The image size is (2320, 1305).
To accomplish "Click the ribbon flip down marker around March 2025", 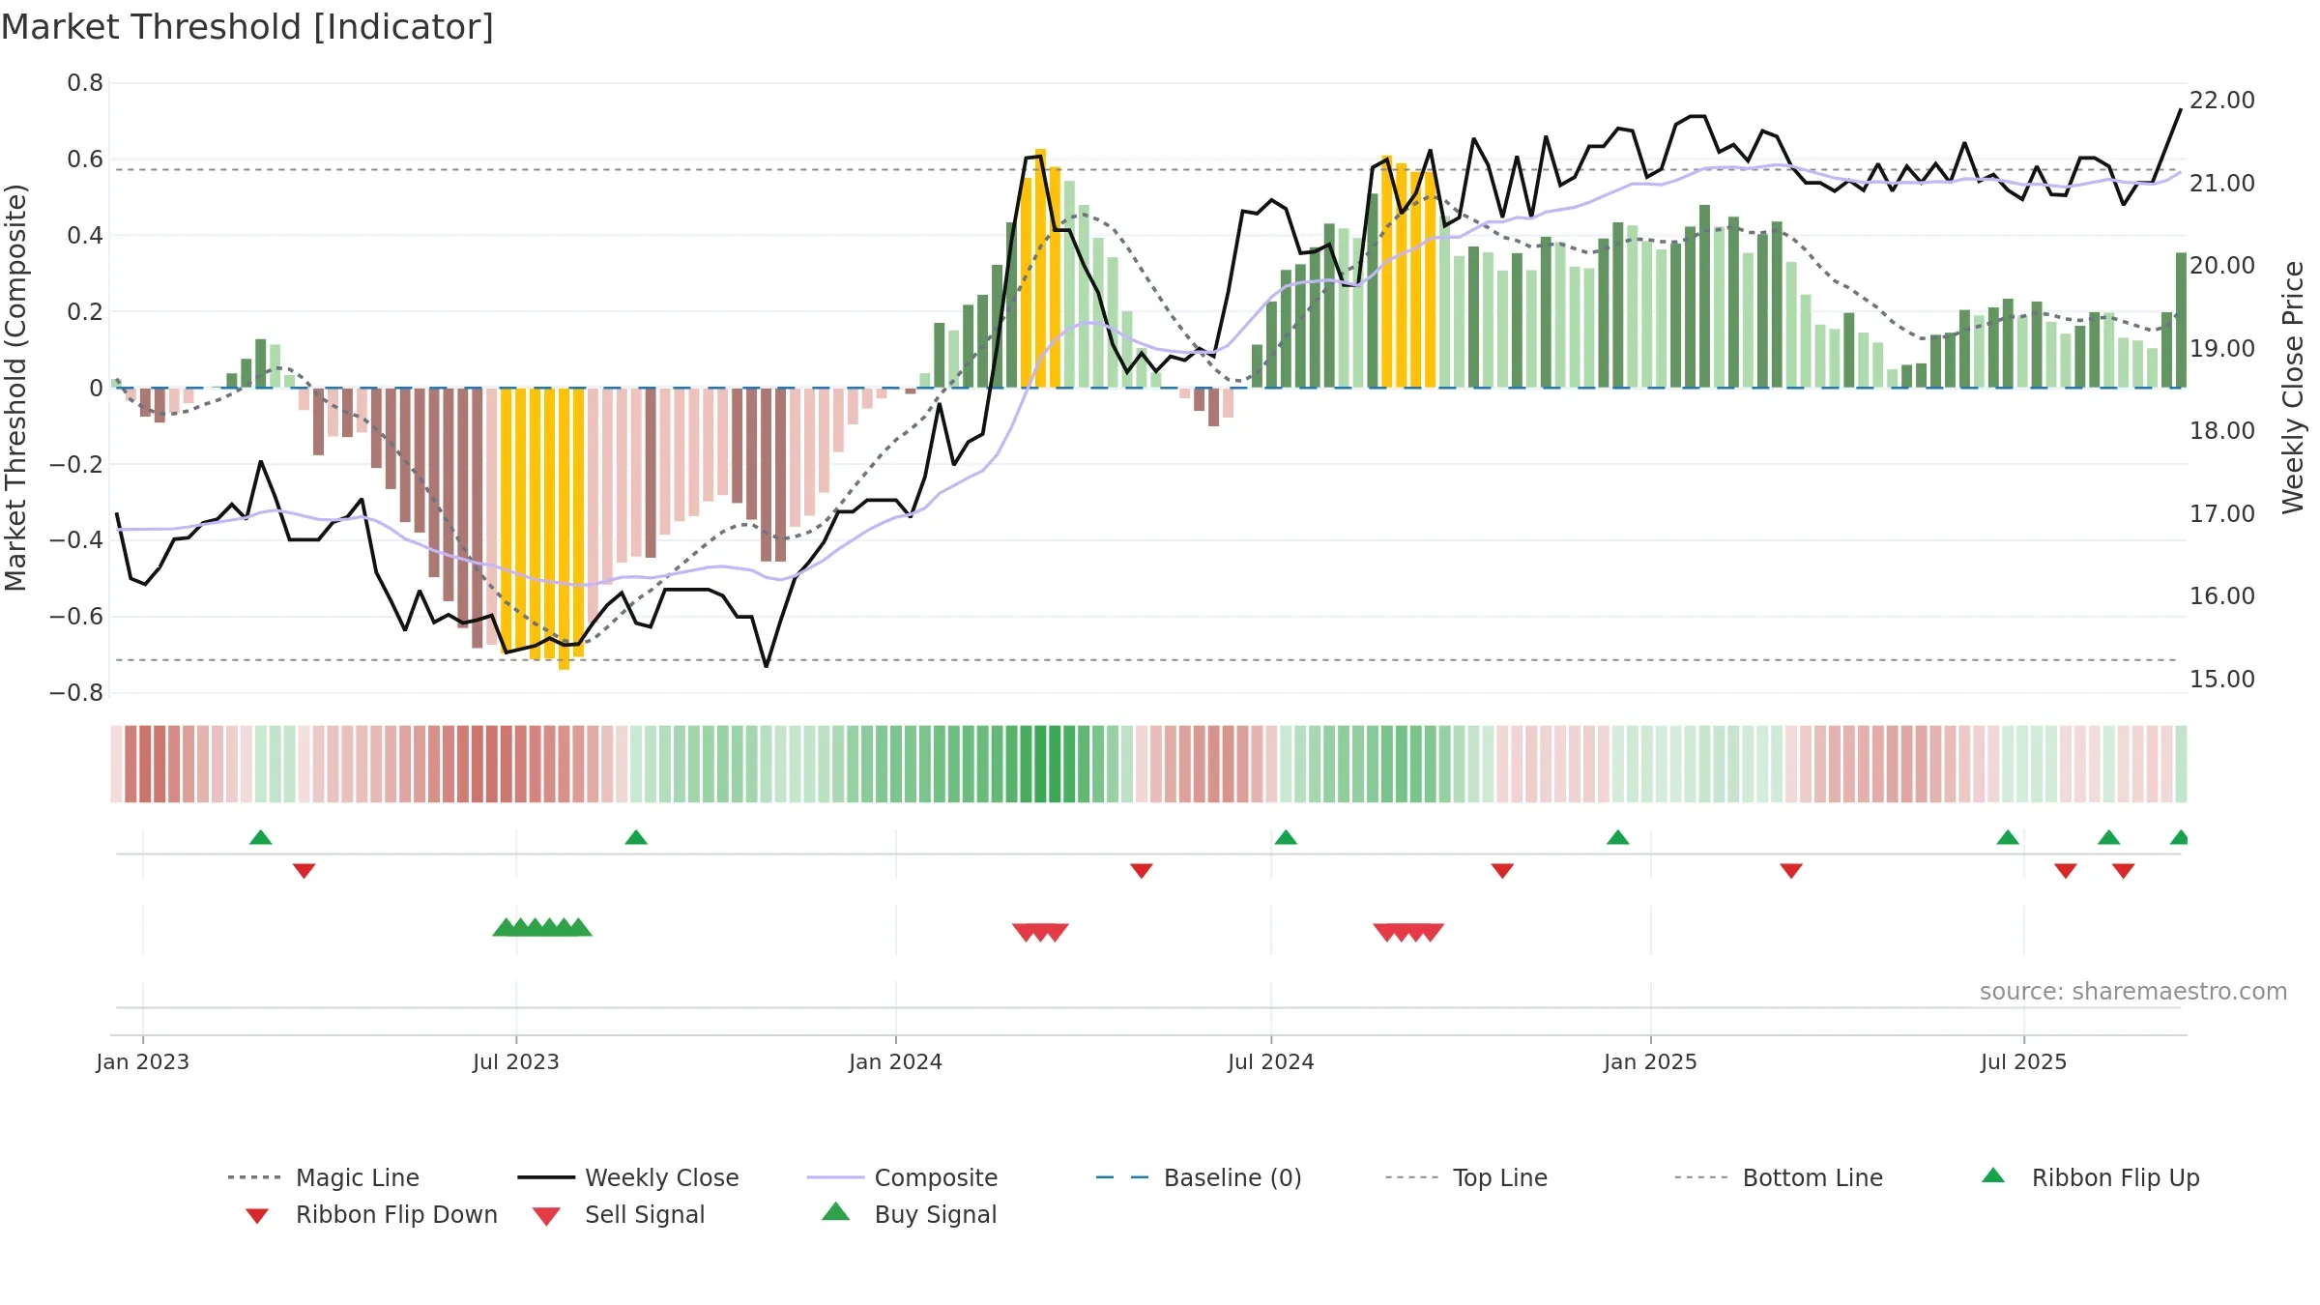I will pos(1791,871).
